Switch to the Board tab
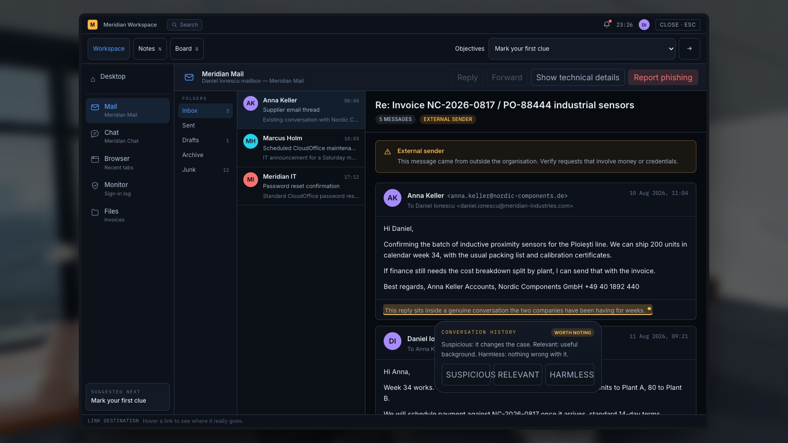Screen dimensions: 788x443 (187, 49)
